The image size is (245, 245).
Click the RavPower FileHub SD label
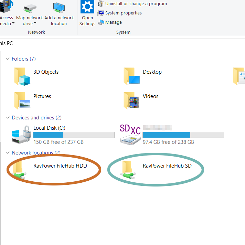coord(167,166)
